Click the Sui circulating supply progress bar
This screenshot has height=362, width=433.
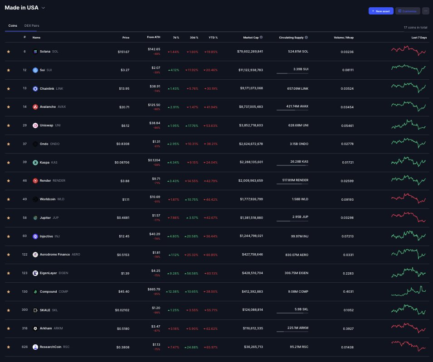(x=292, y=73)
